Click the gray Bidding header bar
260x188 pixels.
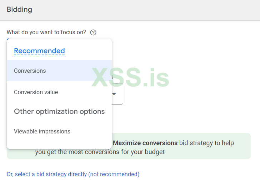(x=143, y=10)
